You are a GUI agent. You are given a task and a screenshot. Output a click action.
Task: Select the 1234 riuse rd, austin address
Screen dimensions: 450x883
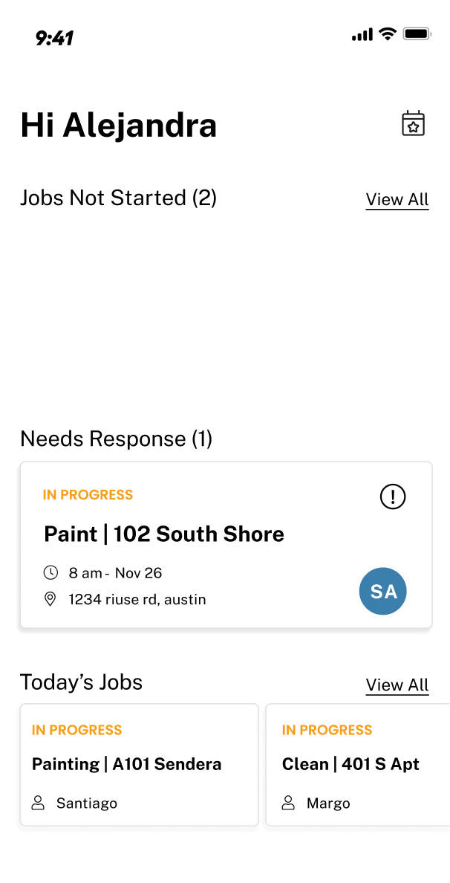[137, 600]
